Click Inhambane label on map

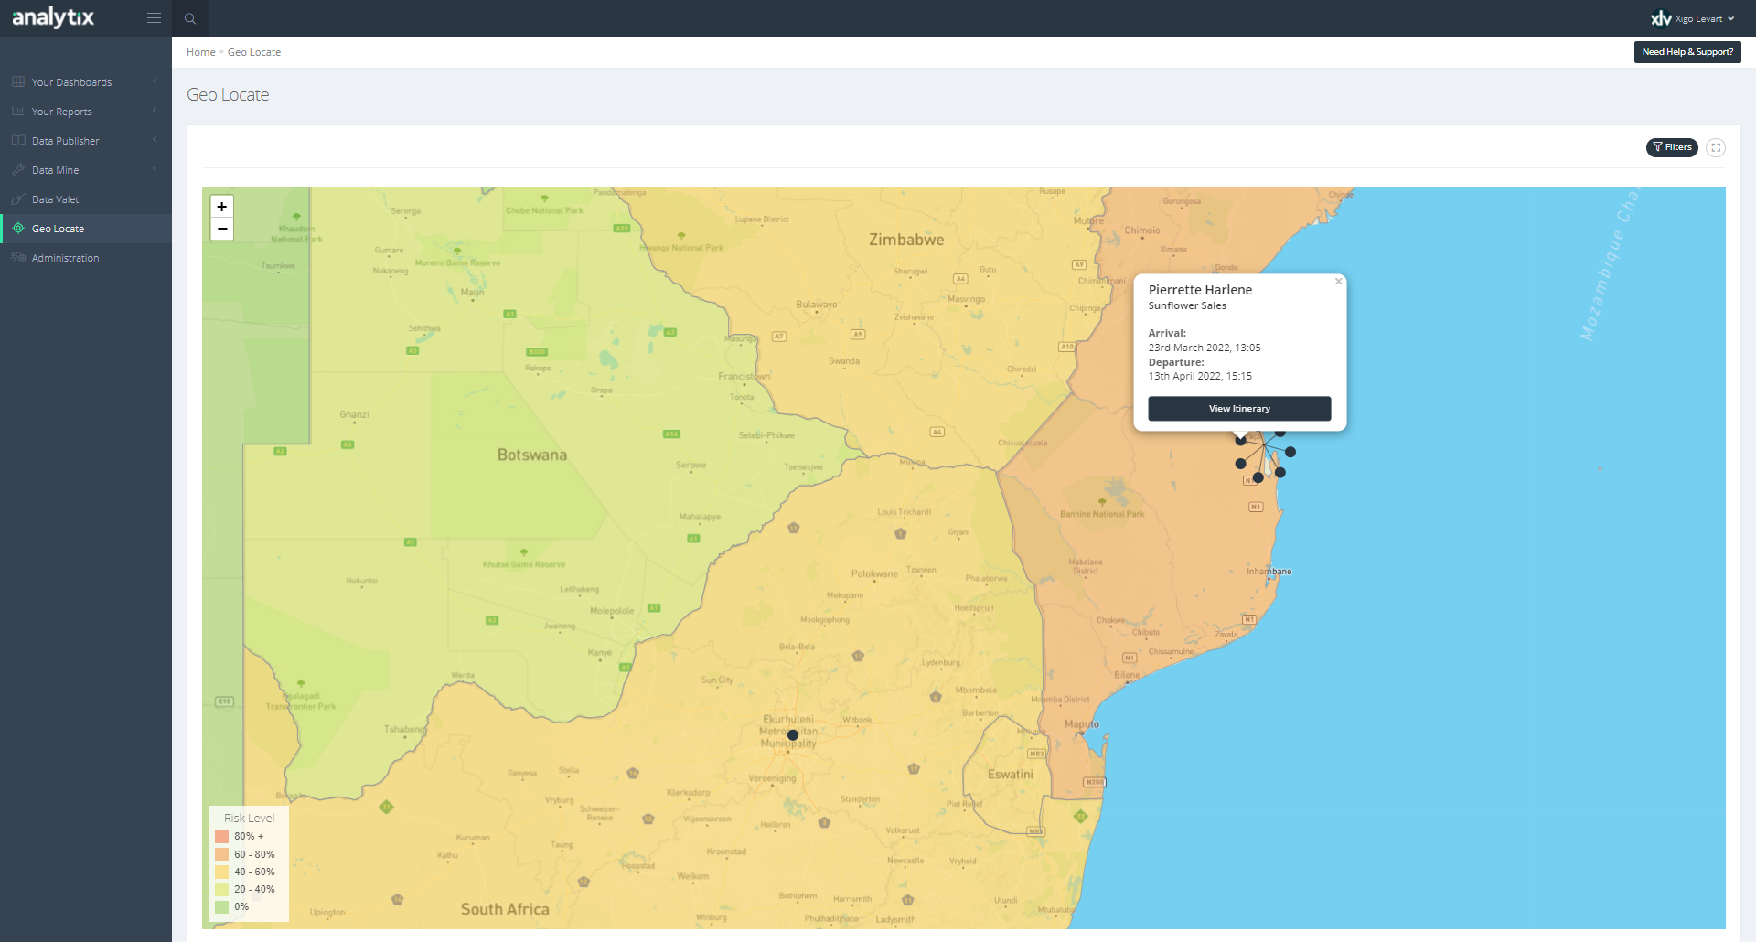(1269, 572)
